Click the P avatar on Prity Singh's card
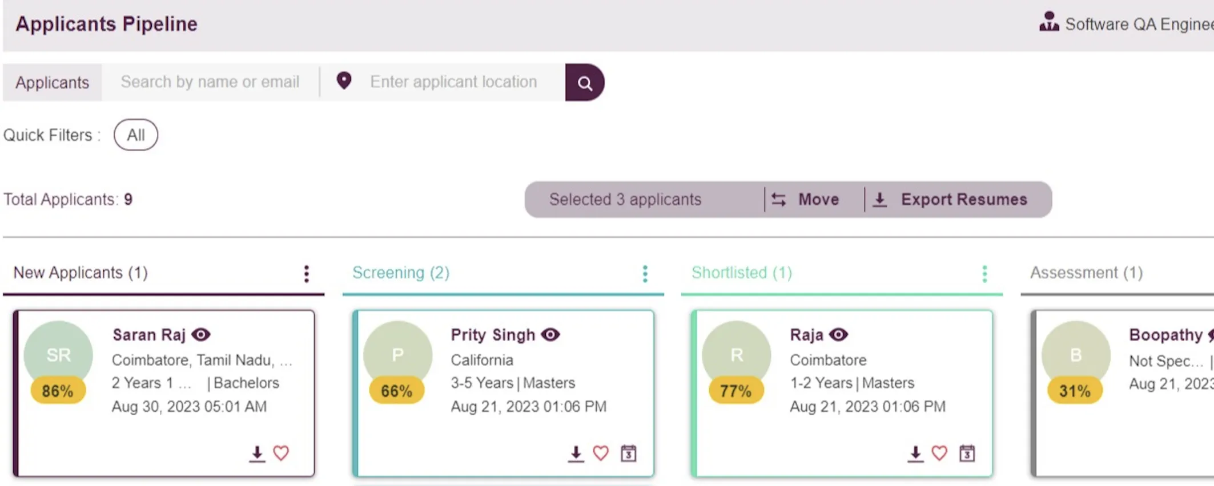Screen dimensions: 1214x486 (x=397, y=355)
